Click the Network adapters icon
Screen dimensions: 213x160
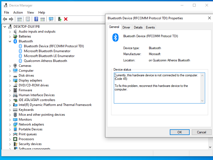15,124
